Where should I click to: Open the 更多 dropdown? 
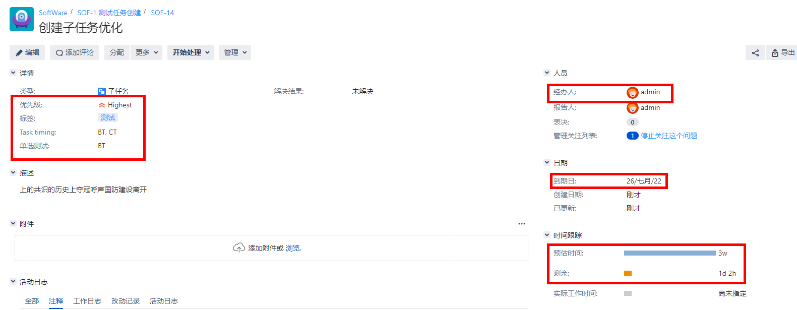(146, 52)
